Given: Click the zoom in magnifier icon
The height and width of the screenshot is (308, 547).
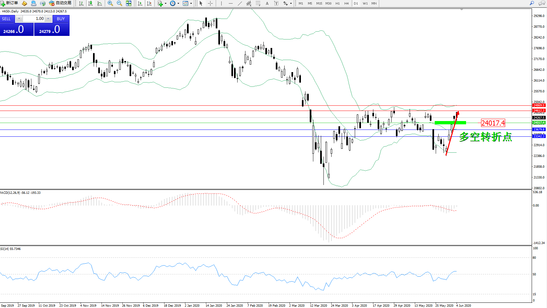Looking at the screenshot, I should tap(110, 3).
